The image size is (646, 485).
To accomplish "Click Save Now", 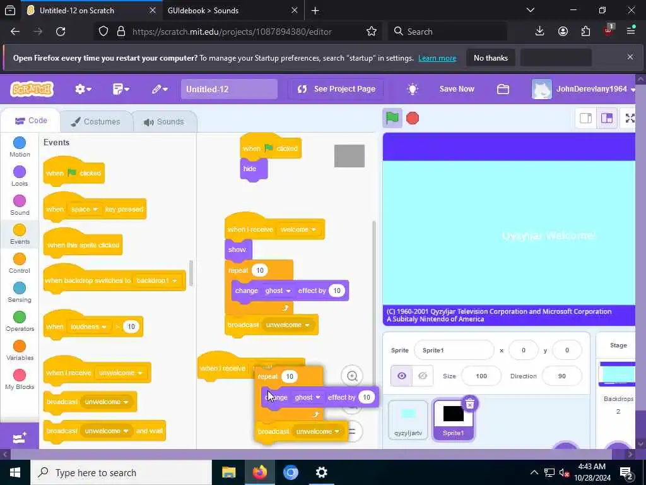I will (457, 88).
